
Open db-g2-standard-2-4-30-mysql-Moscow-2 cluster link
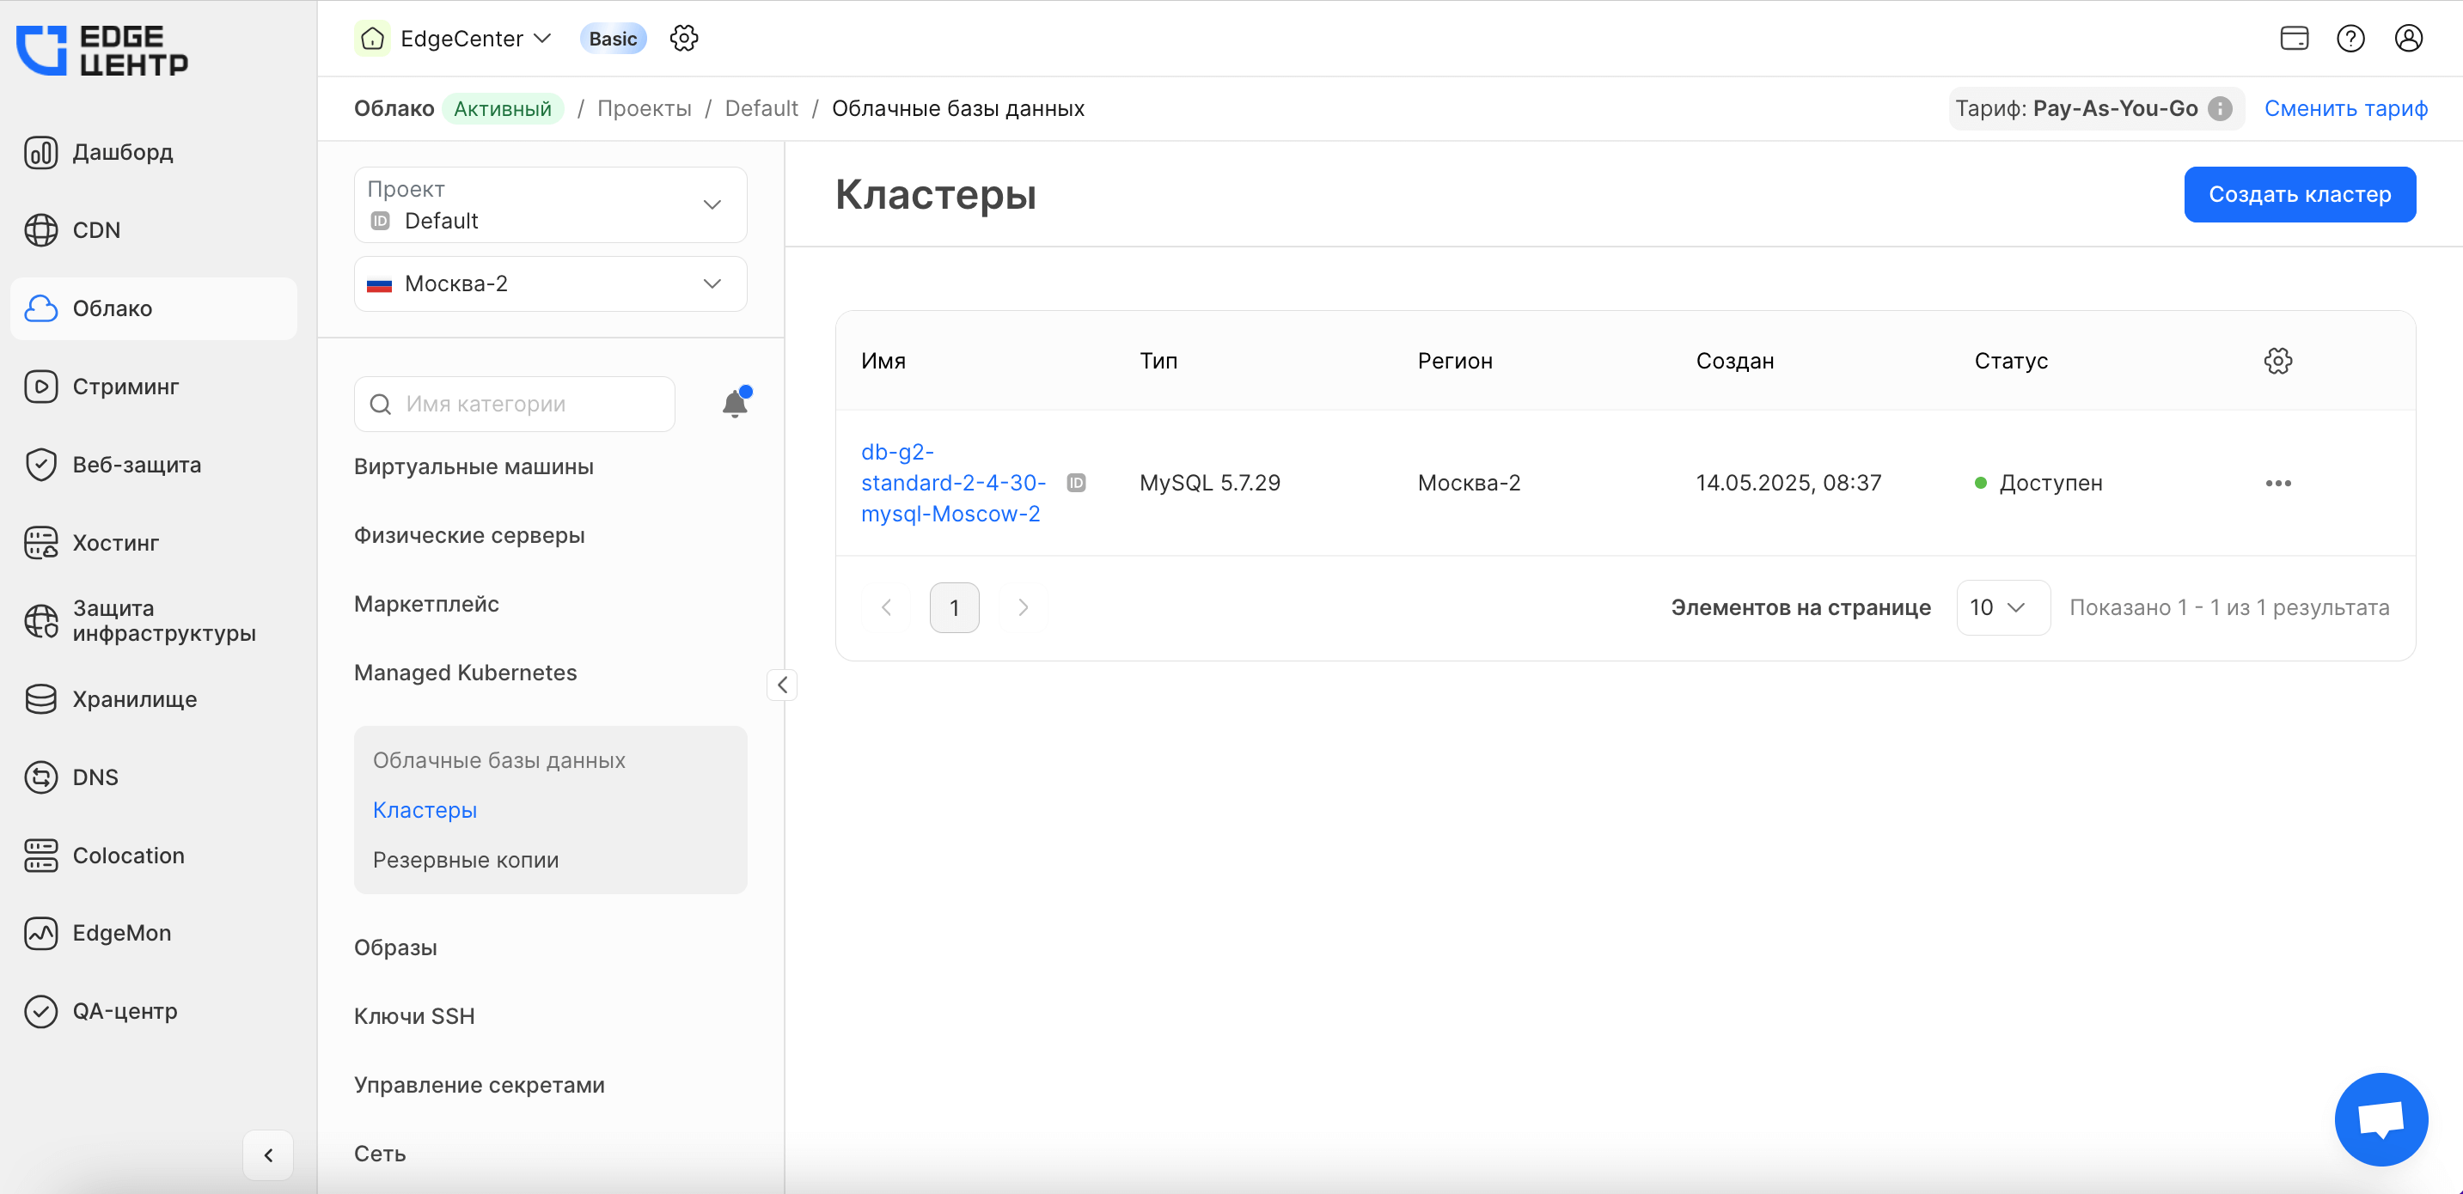click(x=952, y=483)
